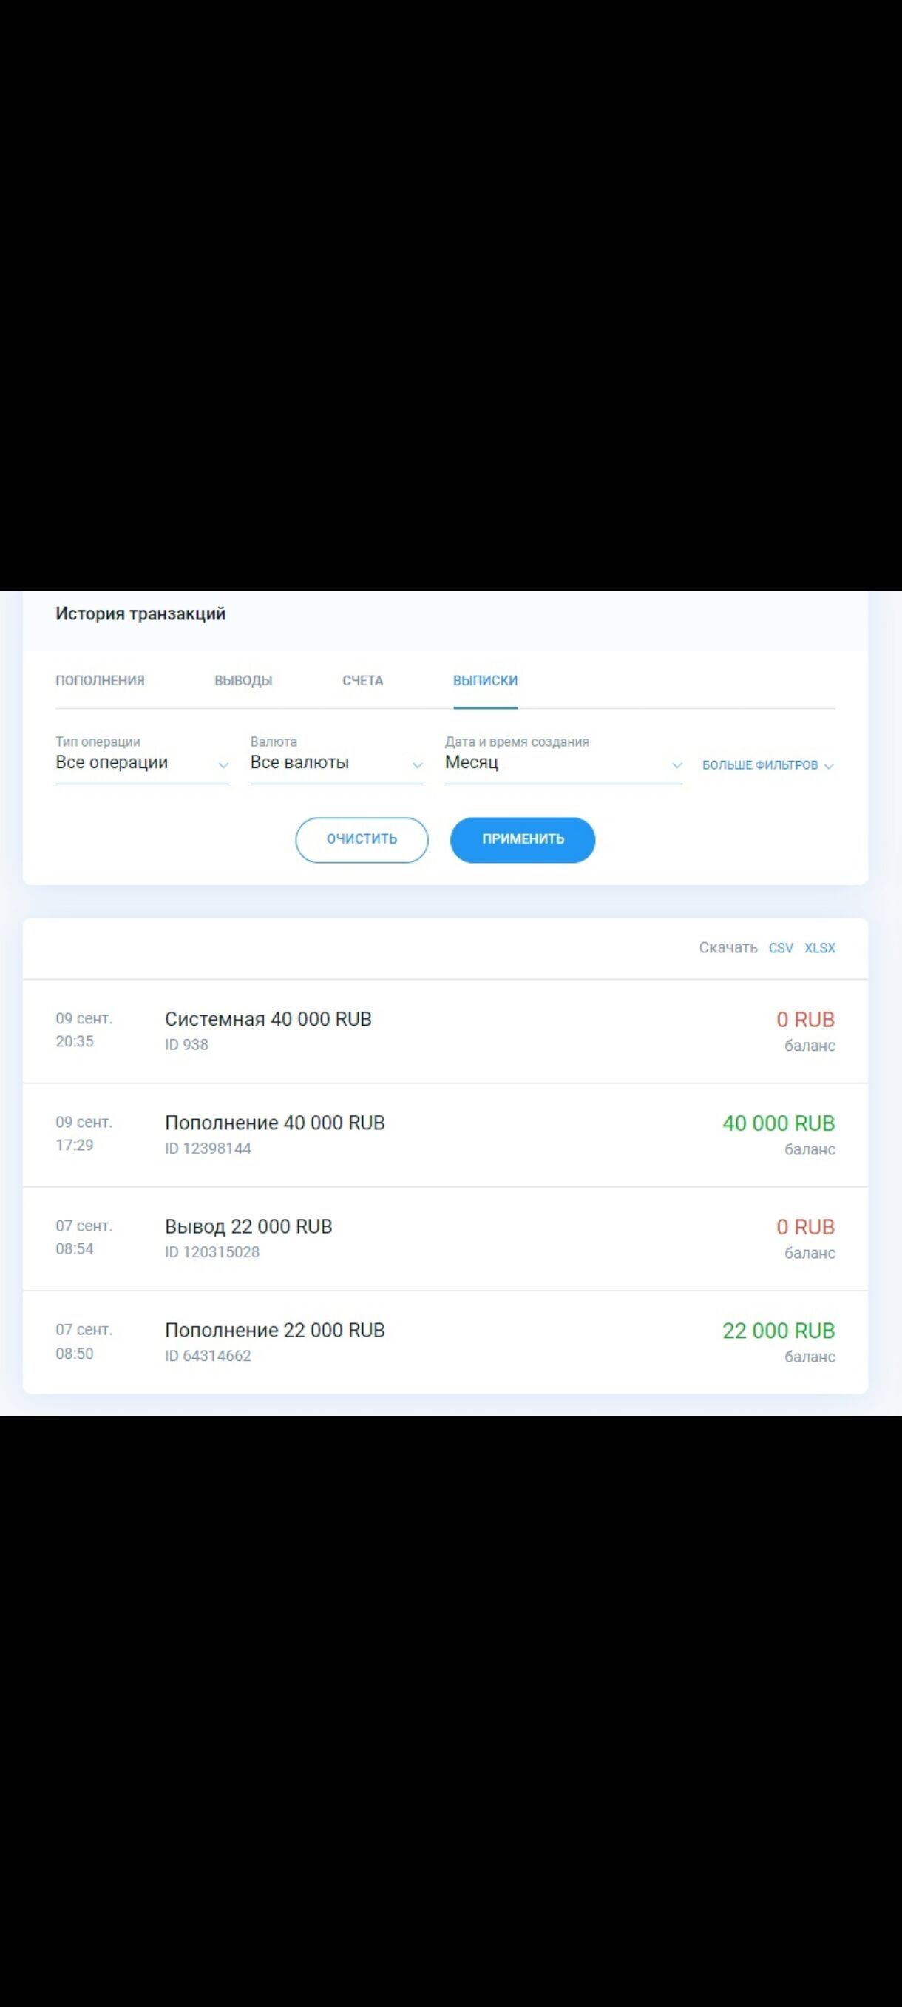This screenshot has width=902, height=2007.
Task: Click the chevron arrow in Все операции field
Action: 223,765
